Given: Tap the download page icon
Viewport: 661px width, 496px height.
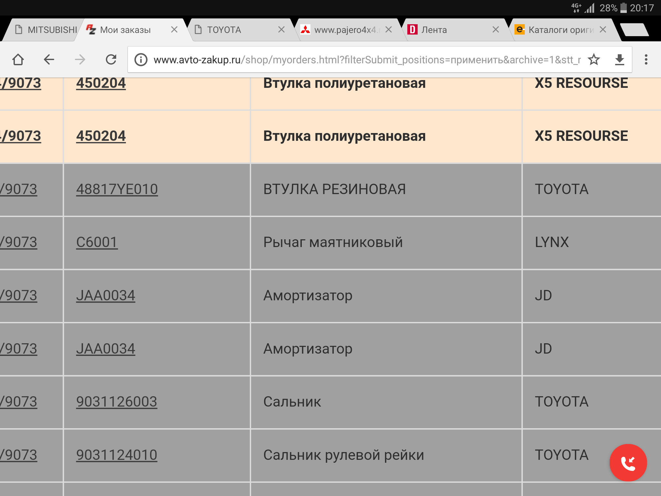Looking at the screenshot, I should click(x=619, y=60).
